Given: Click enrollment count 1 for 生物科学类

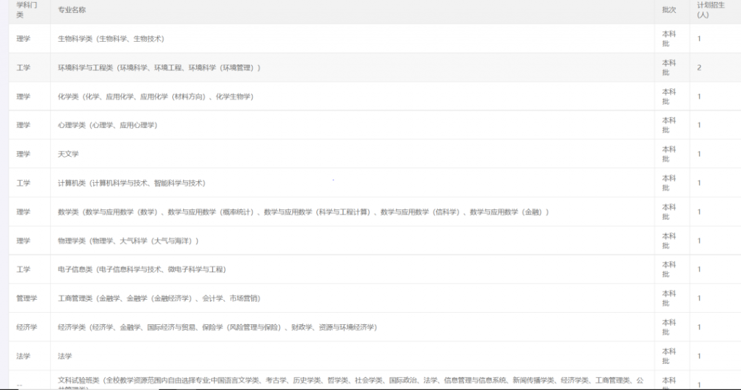Looking at the screenshot, I should point(699,39).
